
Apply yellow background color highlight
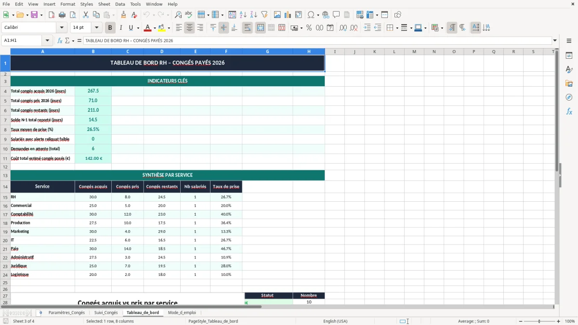point(161,28)
